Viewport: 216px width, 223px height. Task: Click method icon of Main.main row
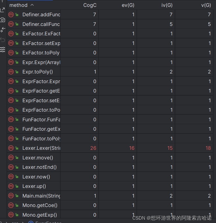[11, 196]
